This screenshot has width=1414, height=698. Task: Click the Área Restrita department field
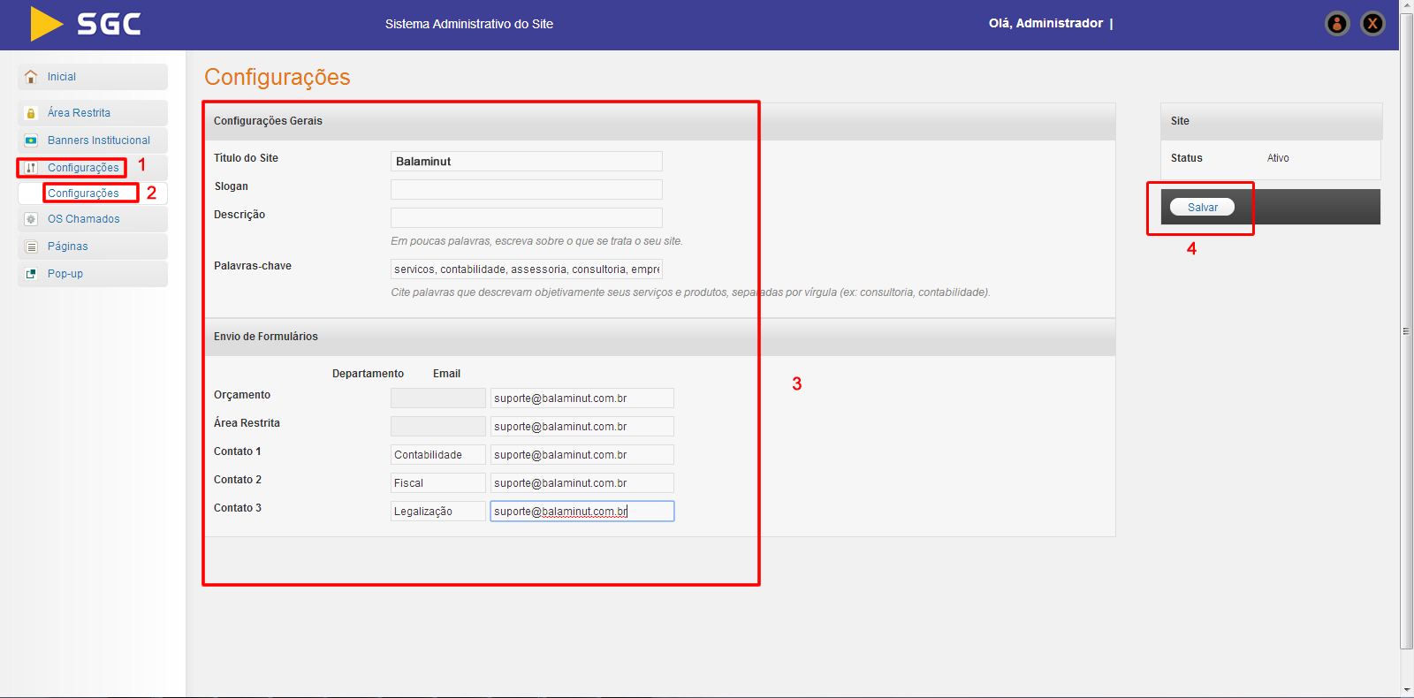click(438, 427)
